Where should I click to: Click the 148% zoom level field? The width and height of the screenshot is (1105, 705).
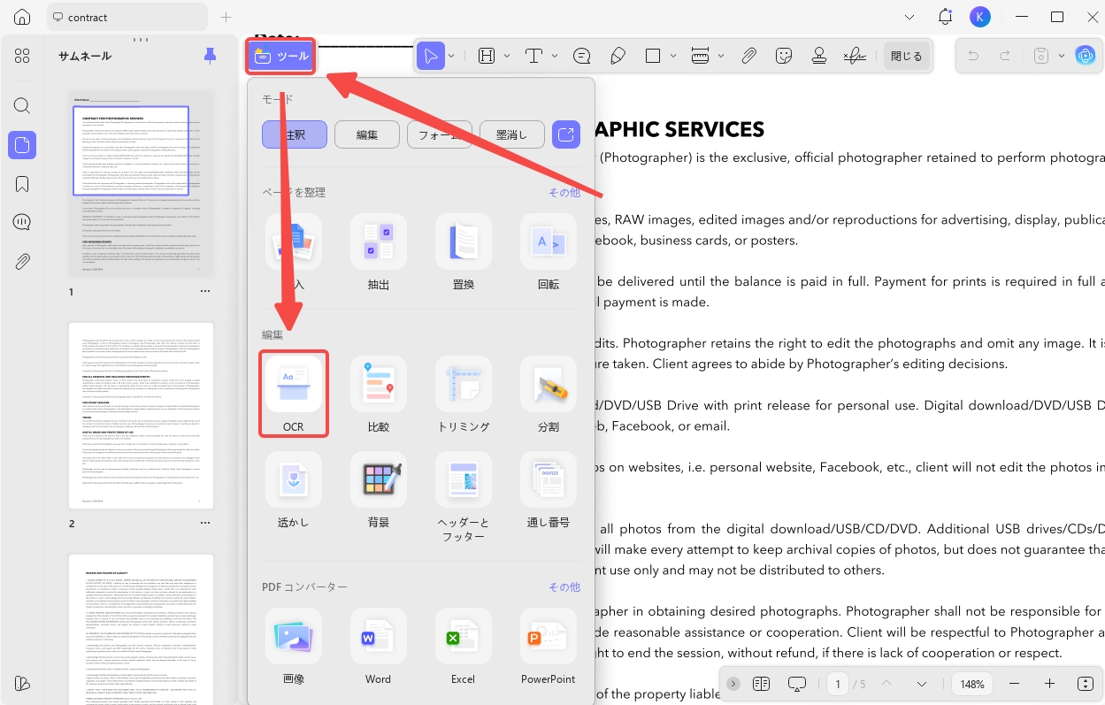[x=972, y=684]
